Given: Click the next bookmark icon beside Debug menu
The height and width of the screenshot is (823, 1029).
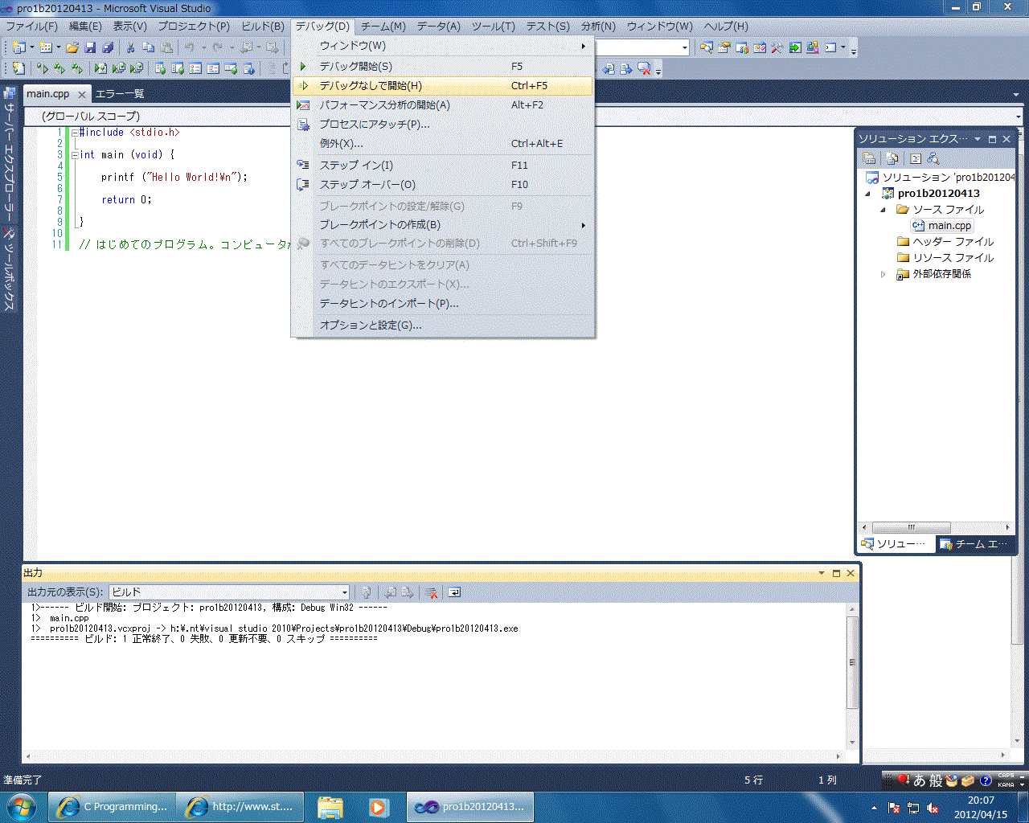Looking at the screenshot, I should point(626,69).
